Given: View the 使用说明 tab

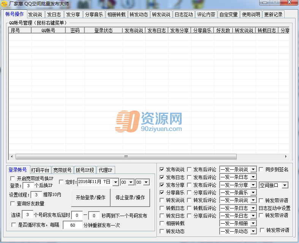Looking at the screenshot, I should 251,14.
